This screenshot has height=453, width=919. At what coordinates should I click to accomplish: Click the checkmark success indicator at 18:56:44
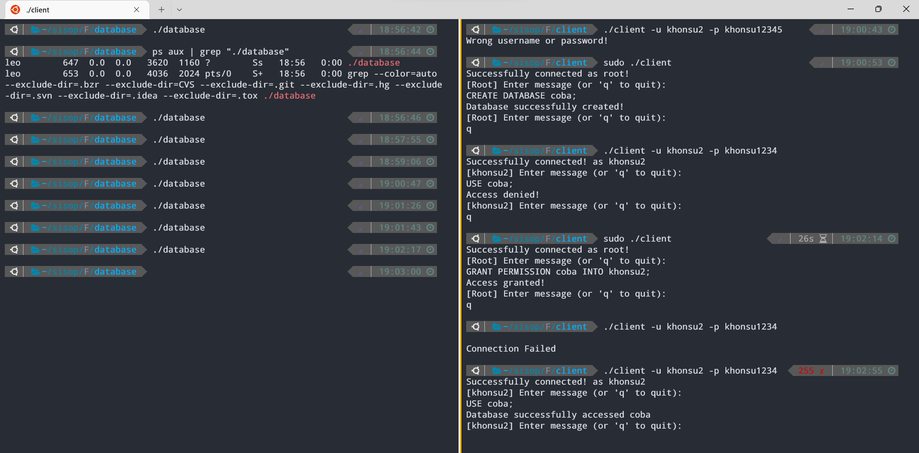click(x=359, y=51)
